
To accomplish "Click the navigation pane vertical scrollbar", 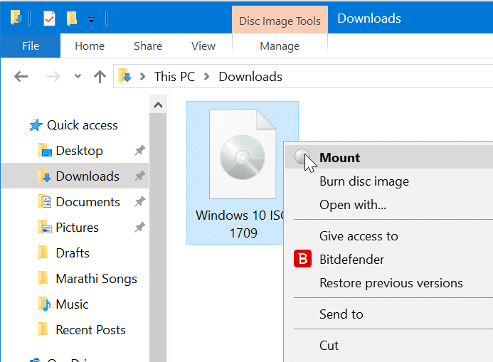I will click(x=158, y=228).
